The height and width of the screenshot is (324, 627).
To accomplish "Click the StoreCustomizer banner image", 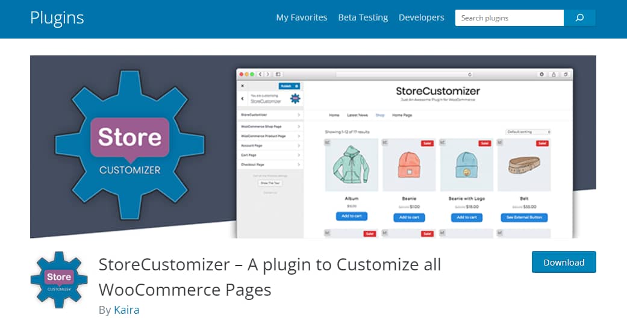I will point(313,147).
